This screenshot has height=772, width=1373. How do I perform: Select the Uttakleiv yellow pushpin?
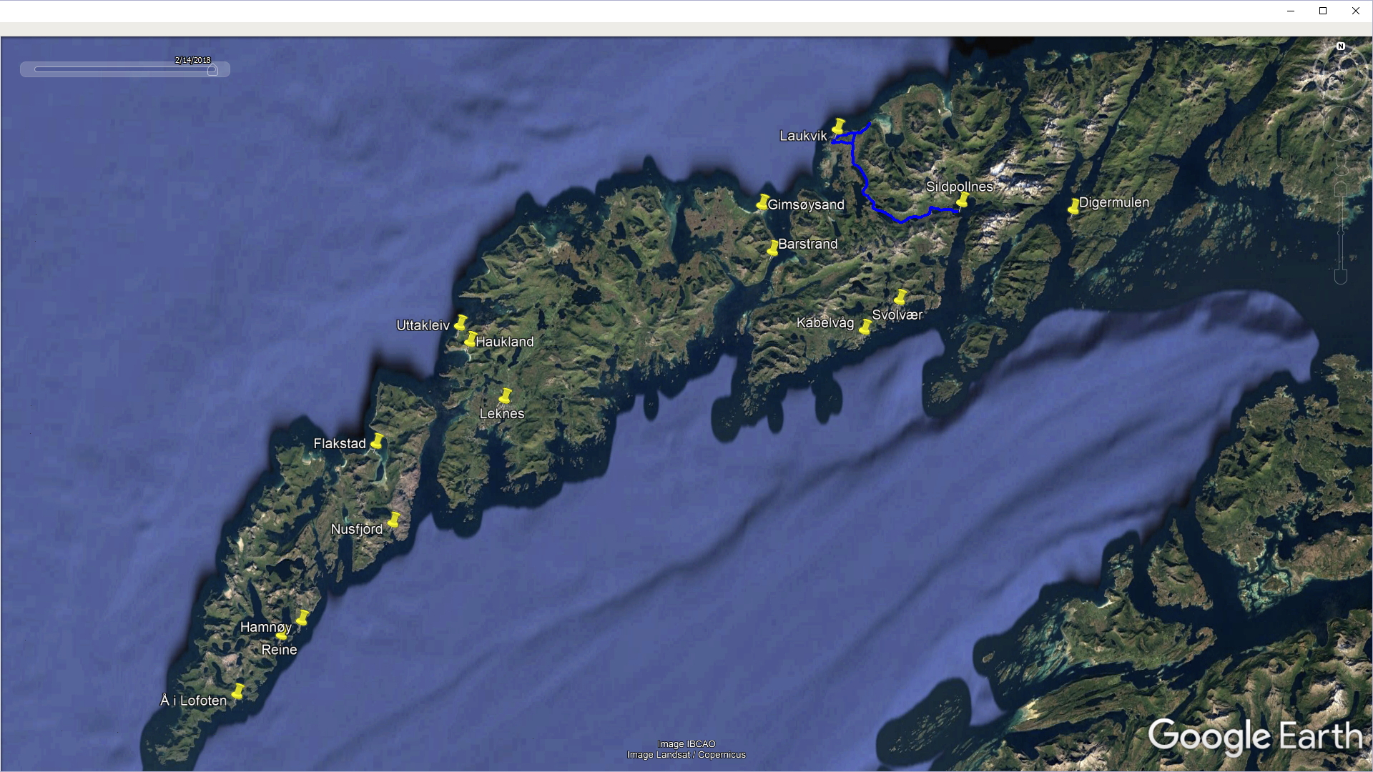pyautogui.click(x=461, y=323)
